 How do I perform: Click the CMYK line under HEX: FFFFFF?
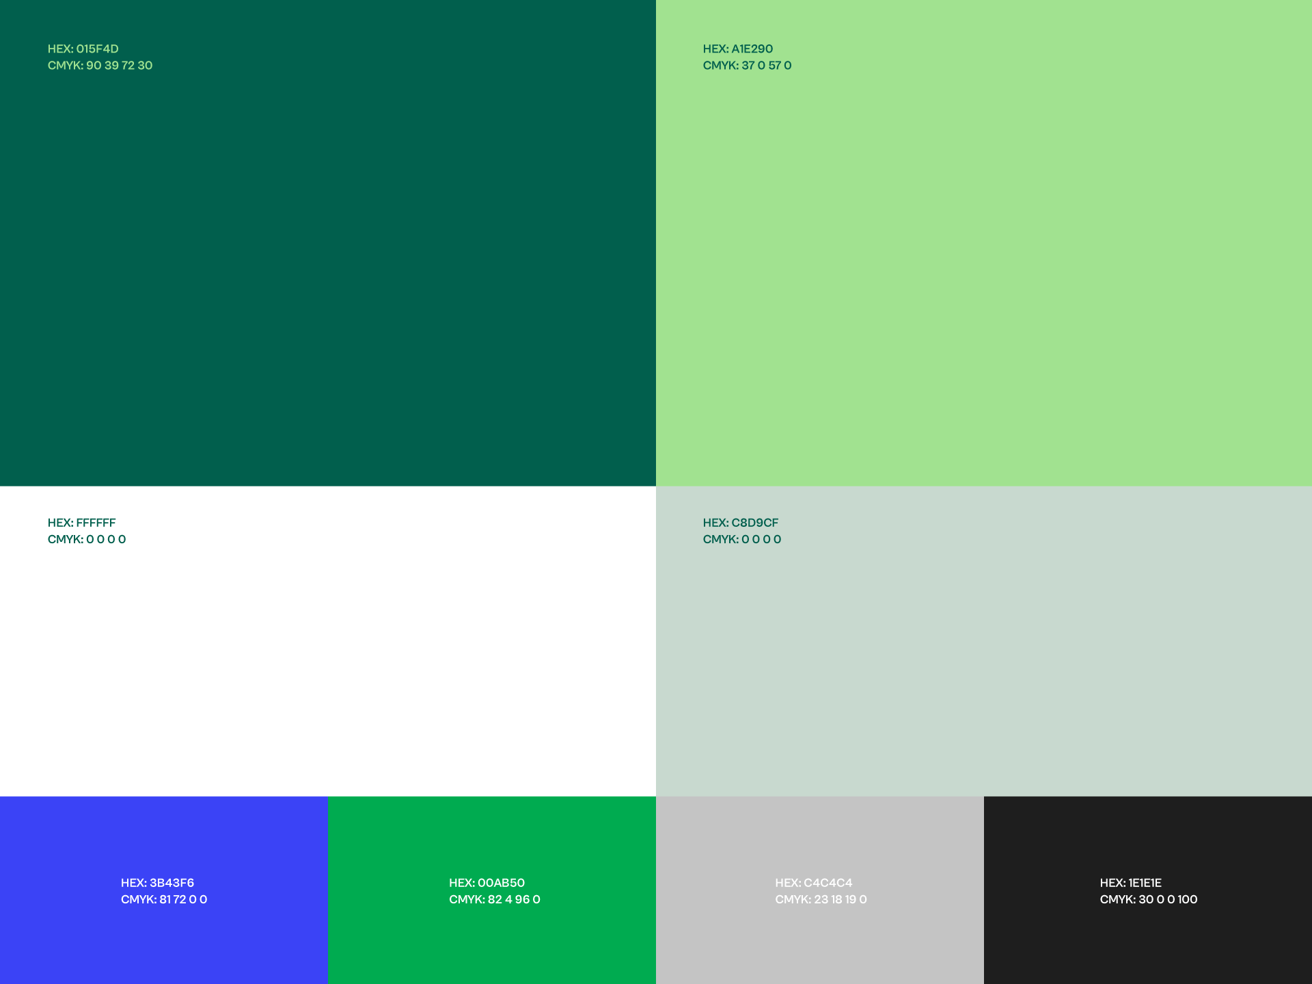click(x=87, y=539)
